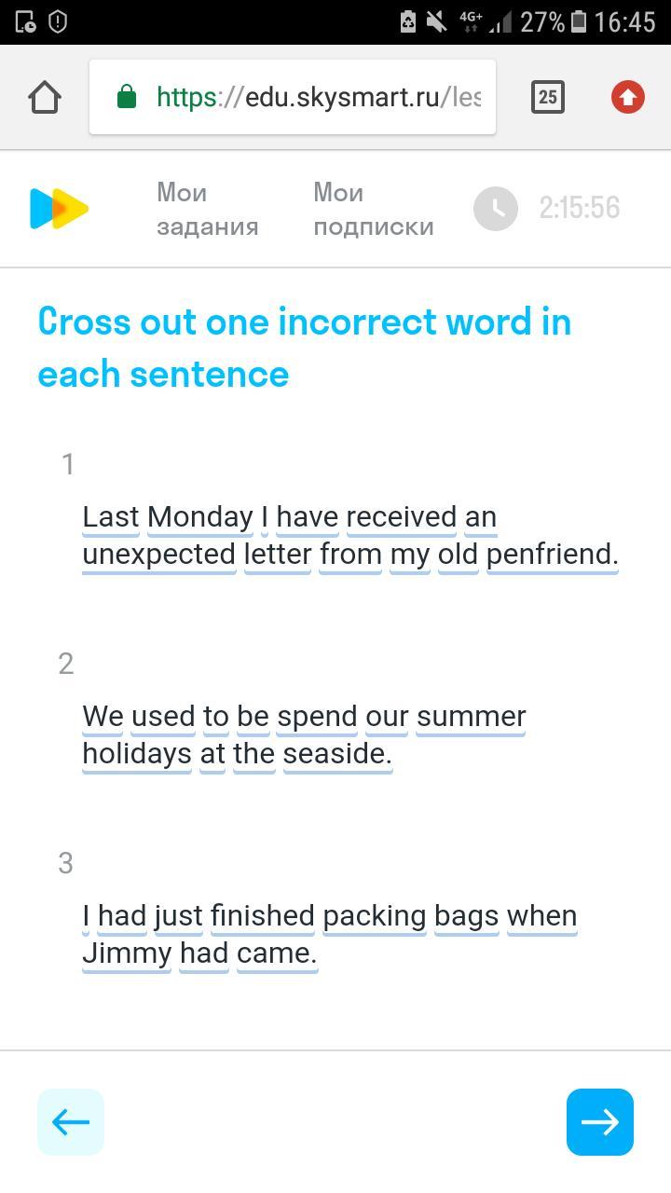
Task: Open the tab switcher showing 25
Action: (548, 97)
